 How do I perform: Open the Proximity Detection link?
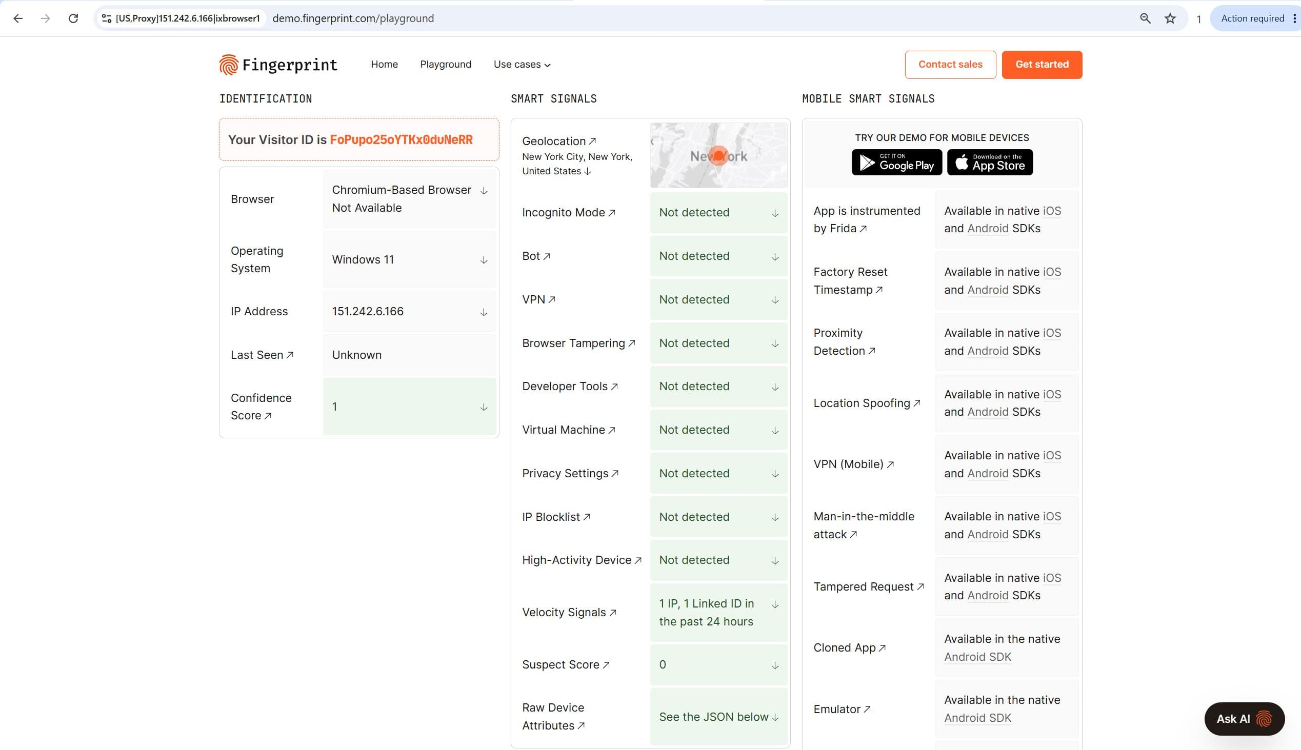point(845,341)
